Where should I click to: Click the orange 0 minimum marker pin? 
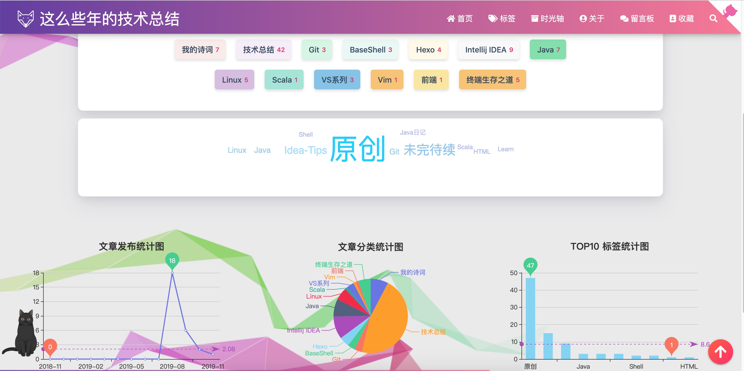[x=50, y=347]
